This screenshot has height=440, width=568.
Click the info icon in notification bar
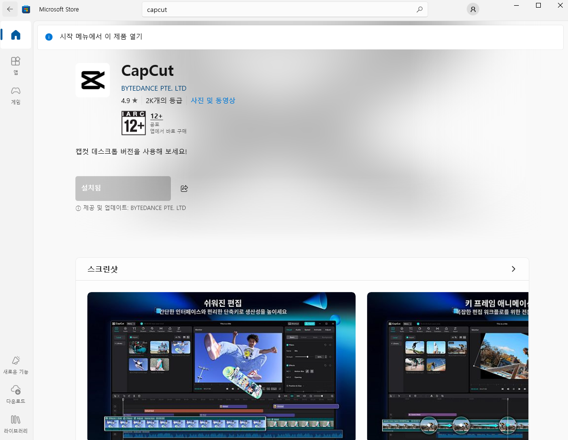pyautogui.click(x=49, y=37)
